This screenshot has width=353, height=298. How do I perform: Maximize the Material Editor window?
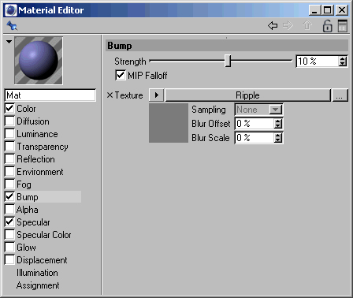pyautogui.click(x=327, y=10)
